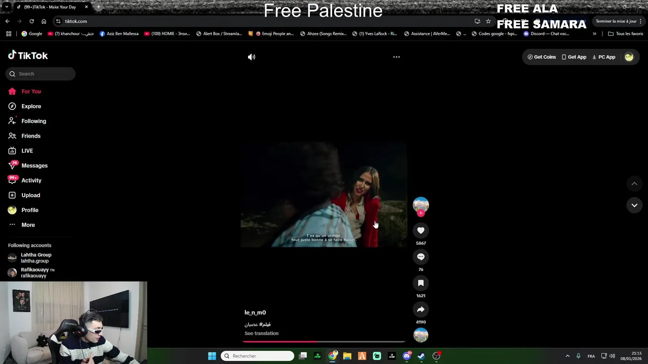
Task: Follow the creator with the red plus badge
Action: click(x=421, y=213)
